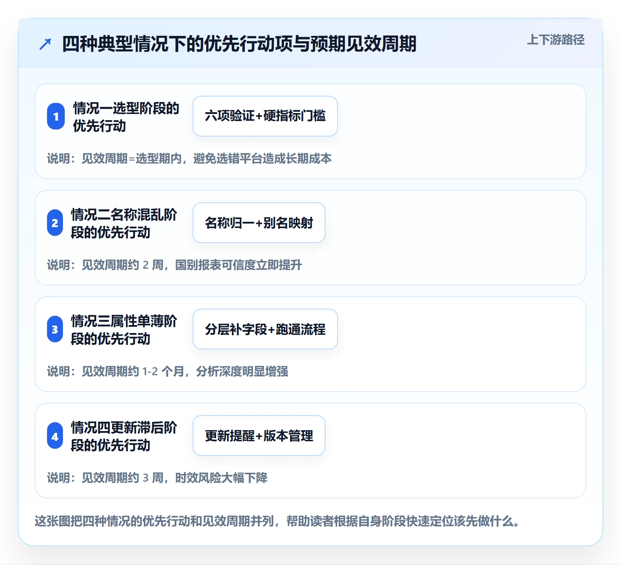Open the 上下游路径 label in header
Image resolution: width=621 pixels, height=565 pixels.
coord(555,40)
